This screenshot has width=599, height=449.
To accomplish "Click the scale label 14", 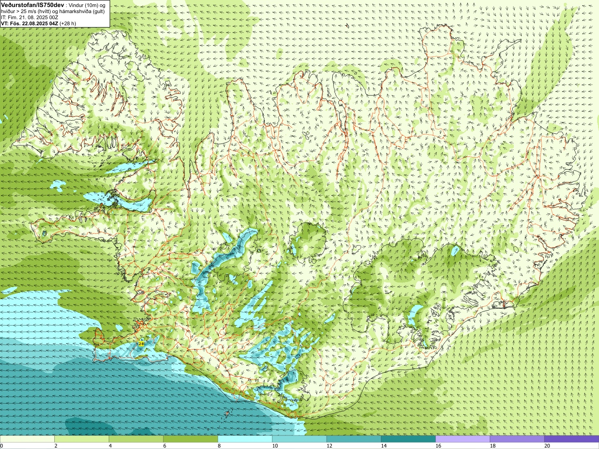I will pos(384,446).
